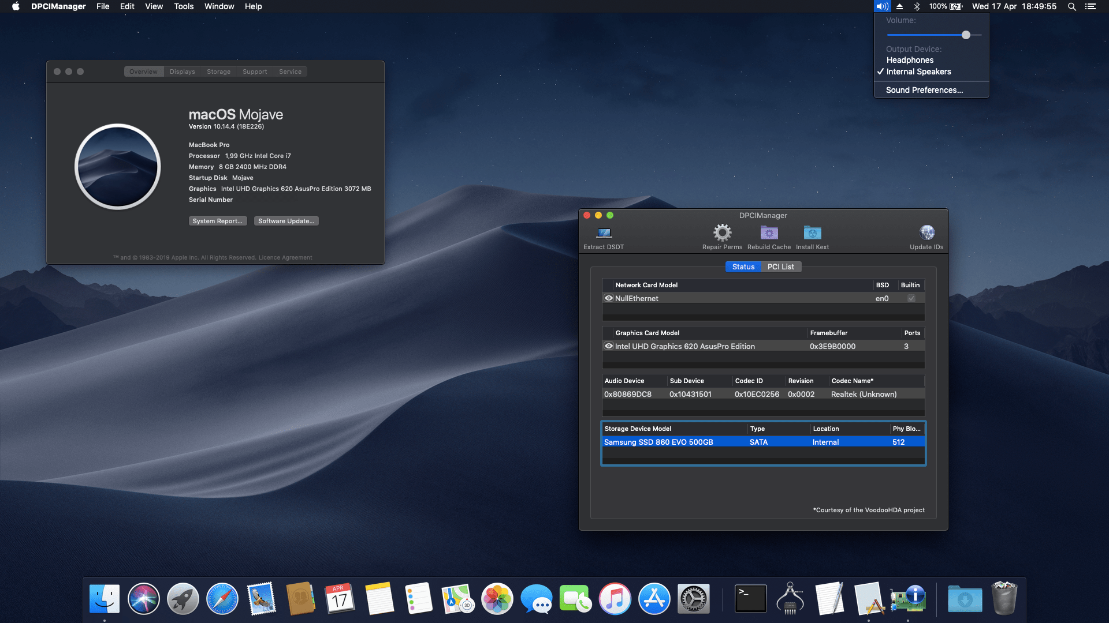Viewport: 1109px width, 623px height.
Task: Launch Terminal from the Dock
Action: (x=750, y=598)
